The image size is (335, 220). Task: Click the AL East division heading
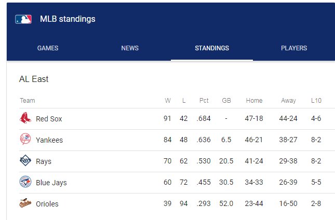(x=34, y=79)
